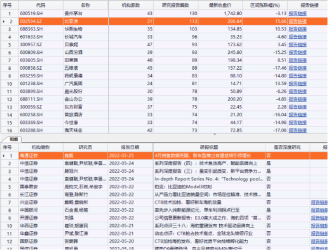
Task: Open report link for 601238.SH row
Action: pos(297,84)
